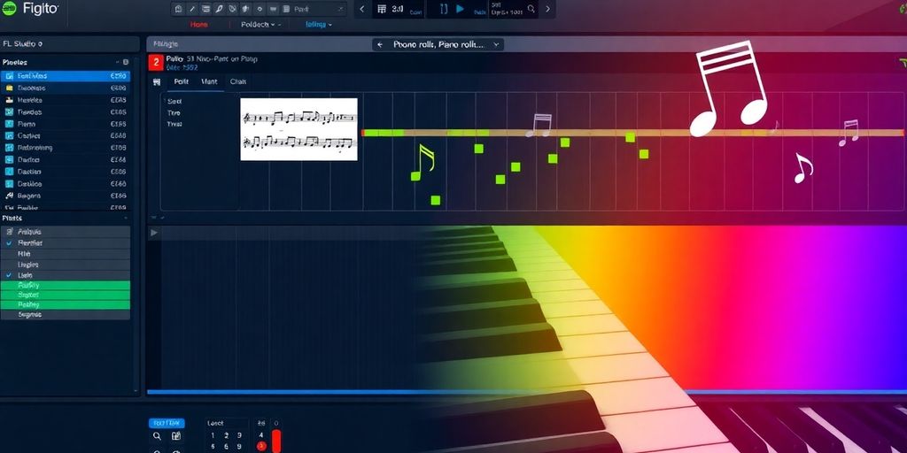This screenshot has height=453, width=907.
Task: Switch to the Chait tab
Action: click(238, 81)
